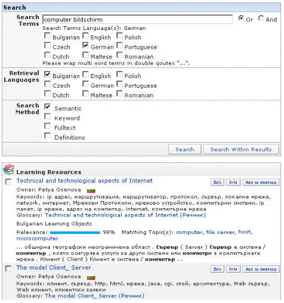The height and width of the screenshot is (303, 284).
Task: Click the 98% relevance bar
Action: pos(75,233)
